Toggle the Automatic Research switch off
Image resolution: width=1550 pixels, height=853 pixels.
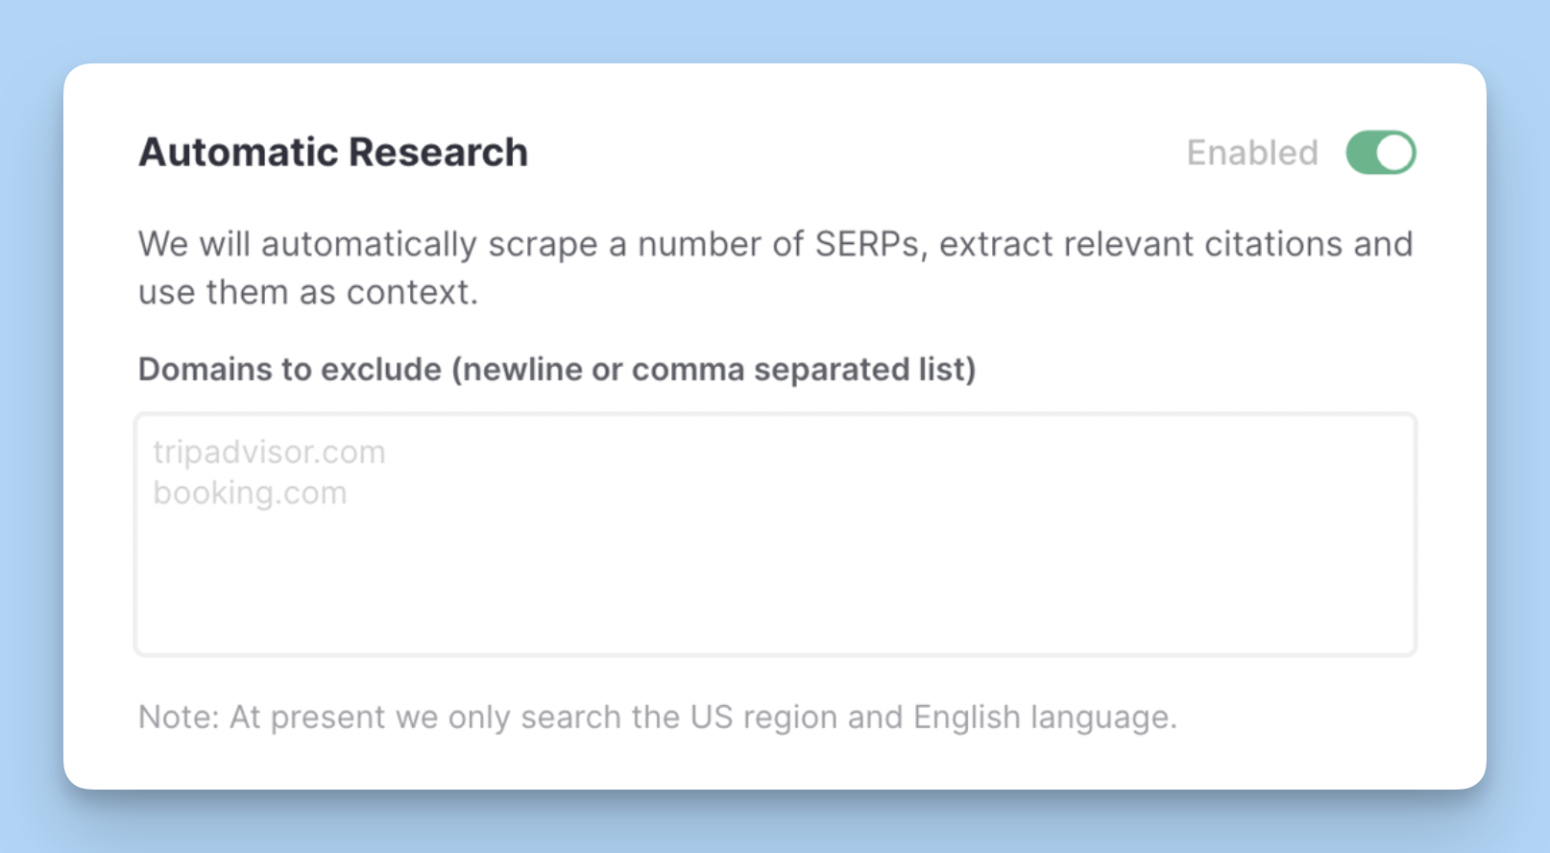coord(1380,153)
